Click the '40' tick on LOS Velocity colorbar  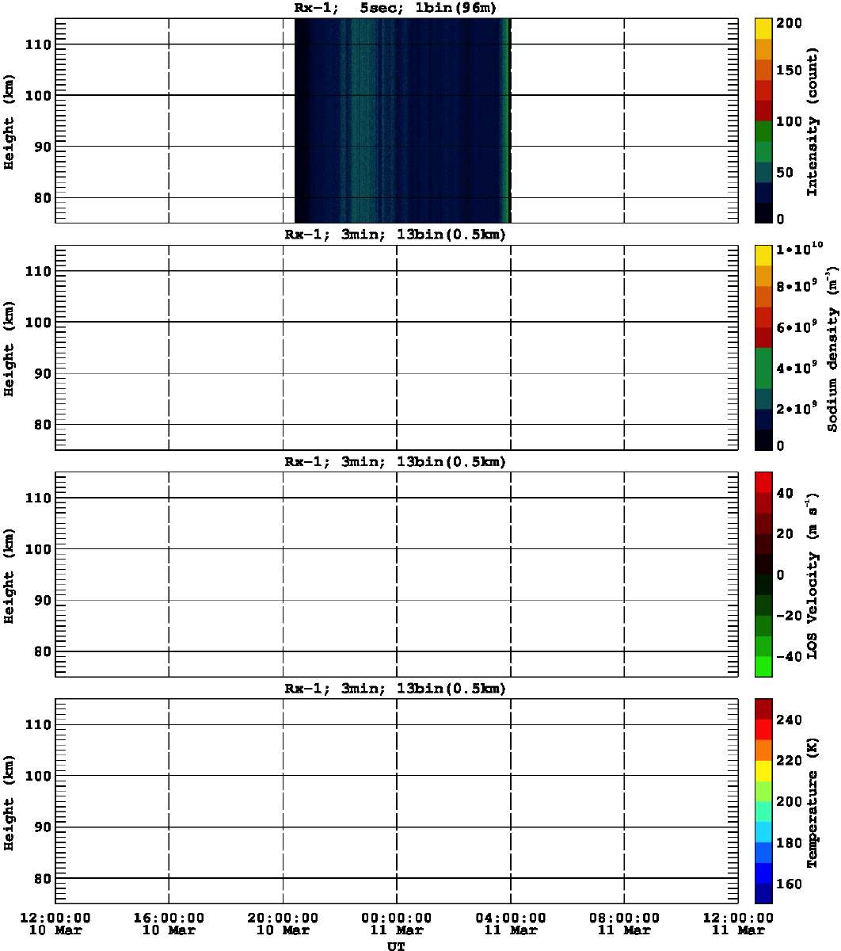pos(785,493)
